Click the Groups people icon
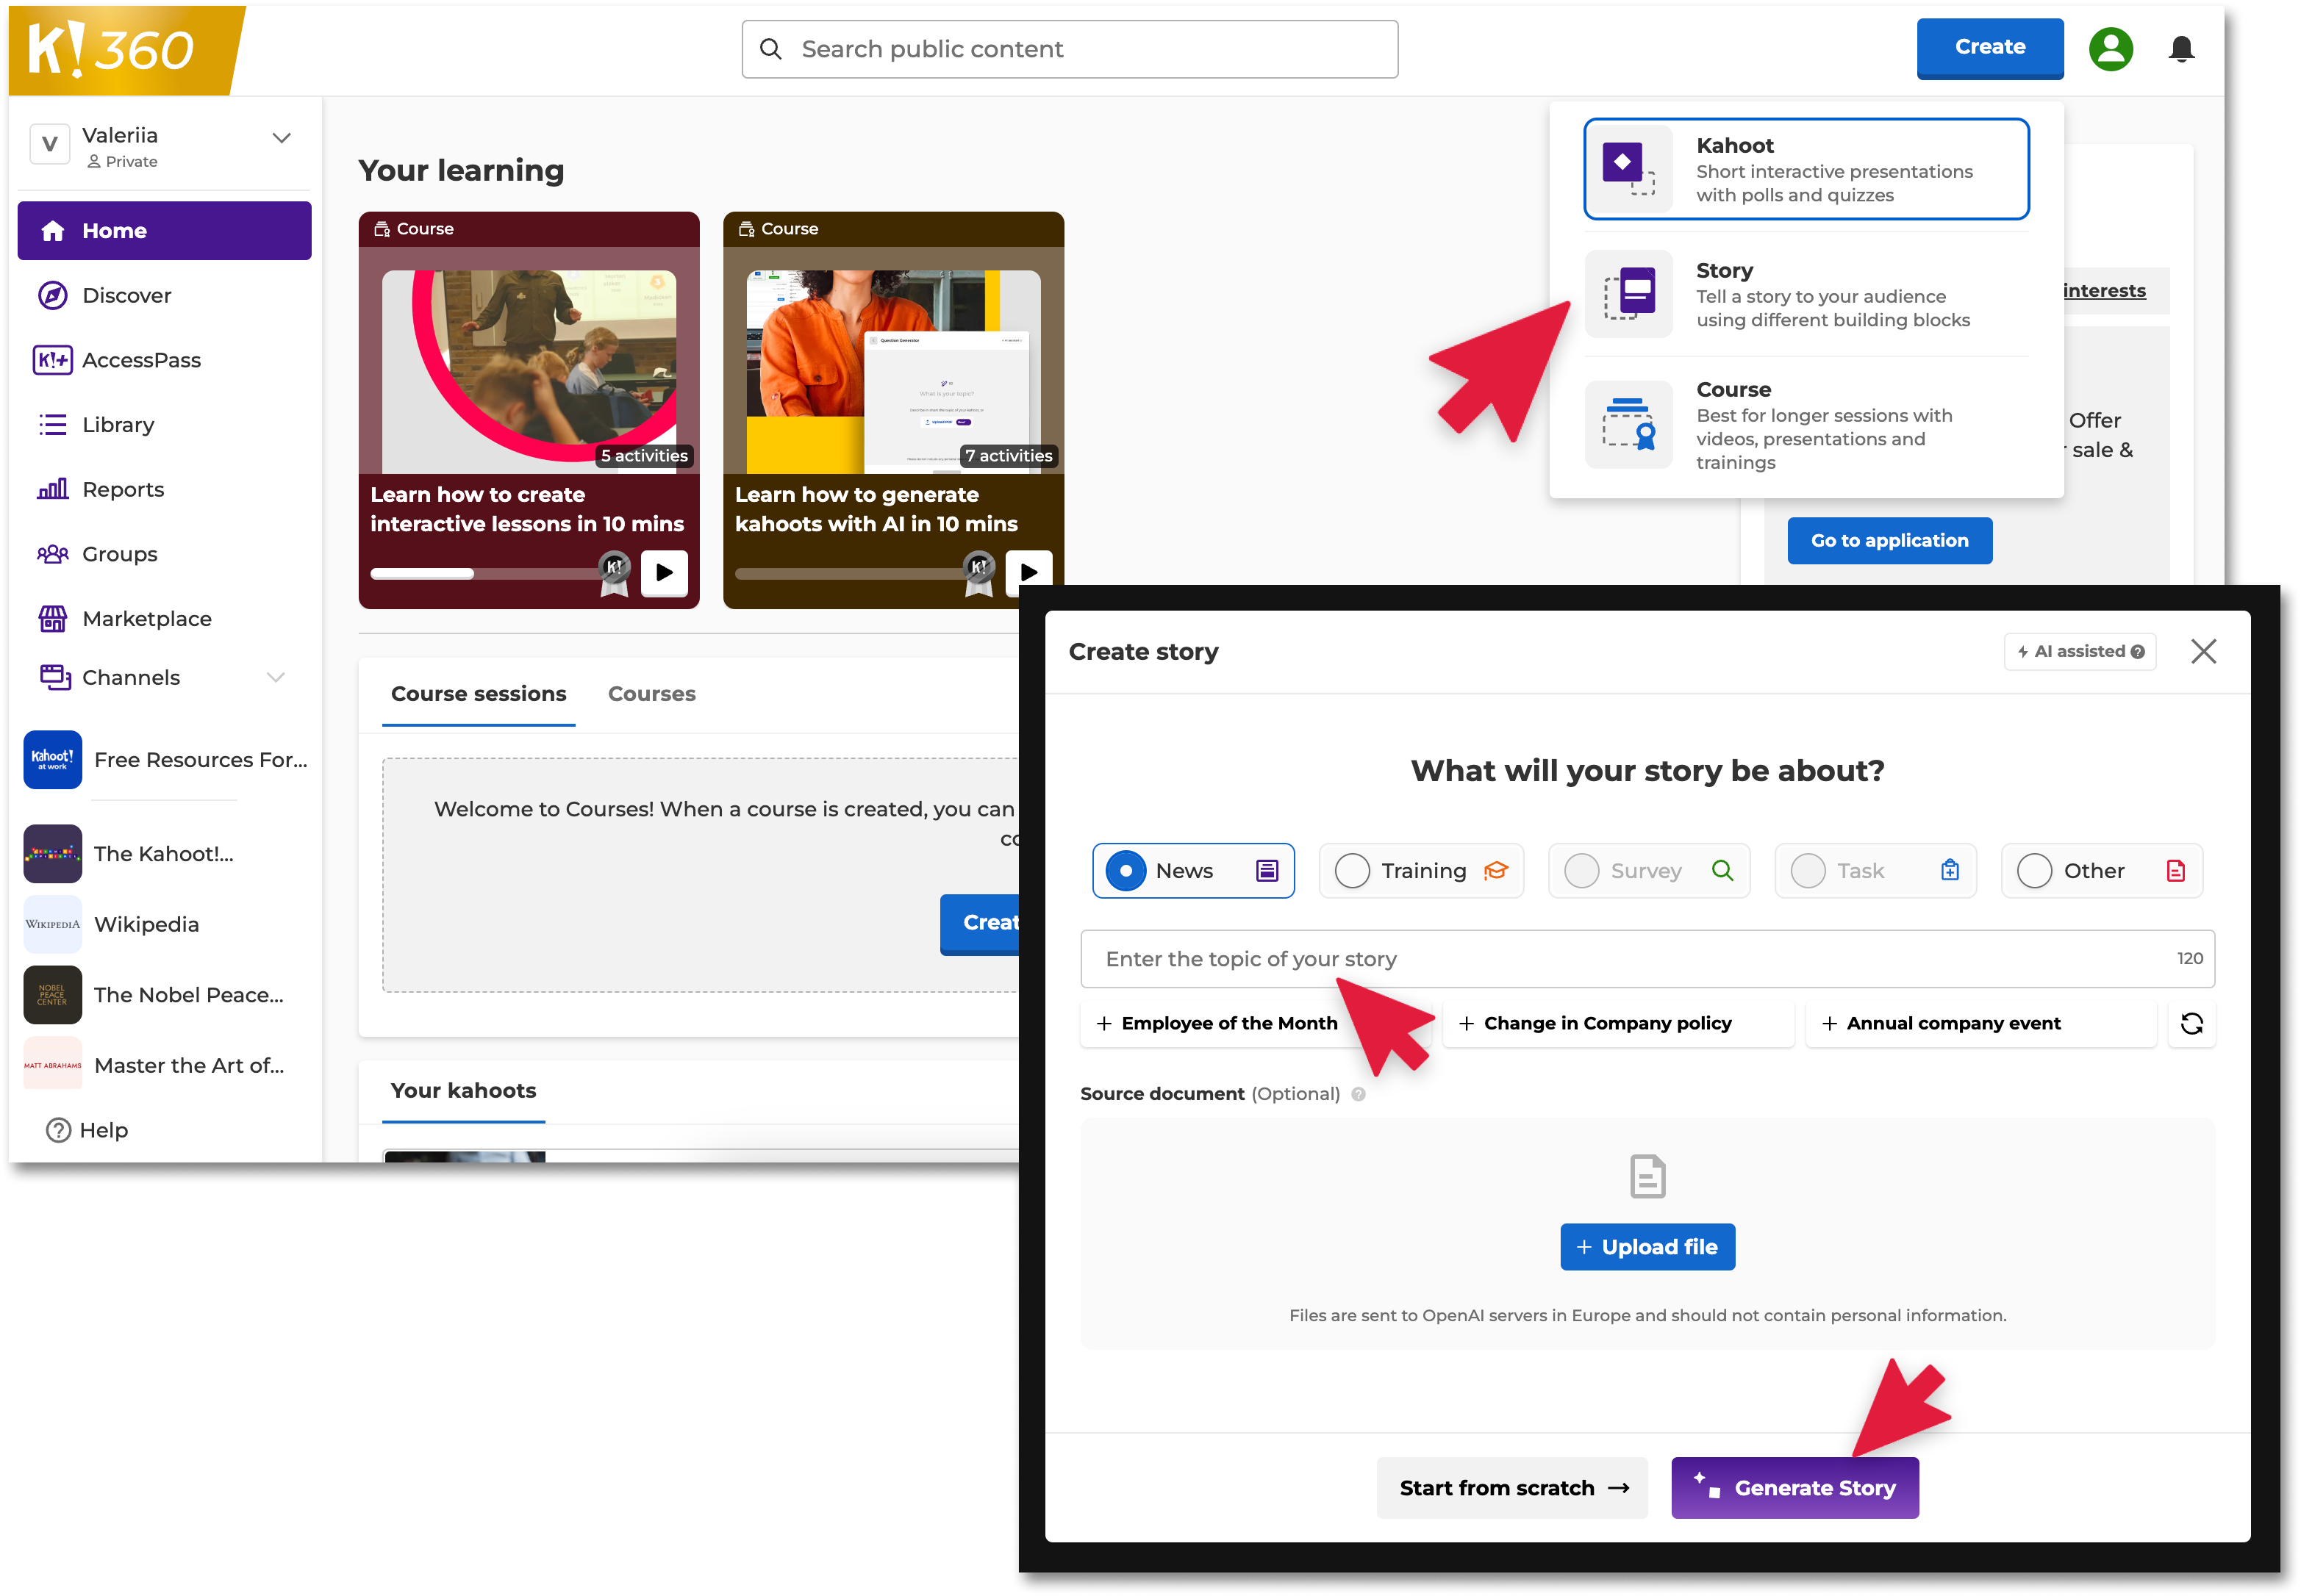Image resolution: width=2301 pixels, height=1596 pixels. tap(52, 554)
